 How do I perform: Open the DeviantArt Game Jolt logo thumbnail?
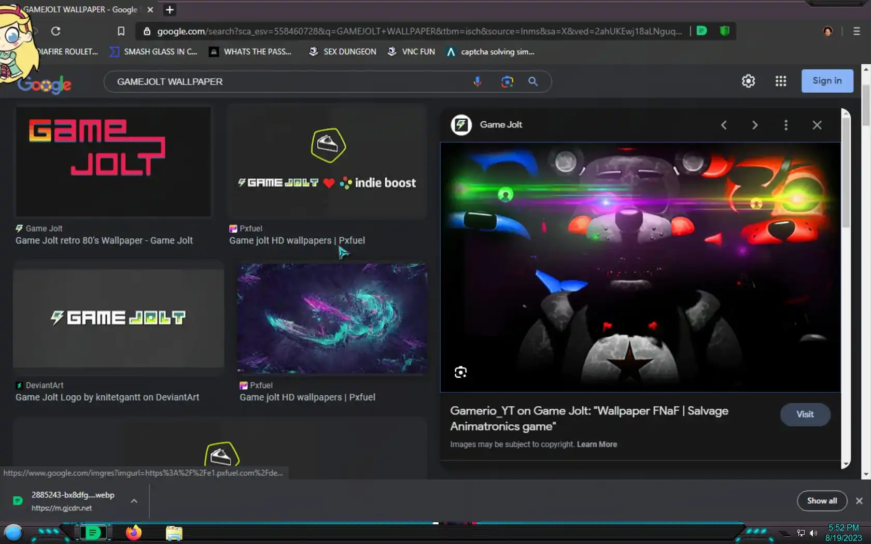[x=119, y=319]
